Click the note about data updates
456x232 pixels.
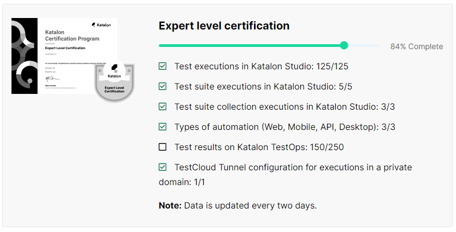click(x=238, y=206)
